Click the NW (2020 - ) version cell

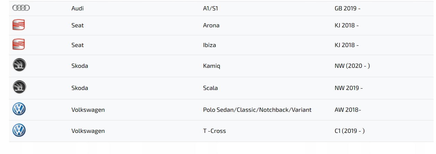click(x=352, y=66)
